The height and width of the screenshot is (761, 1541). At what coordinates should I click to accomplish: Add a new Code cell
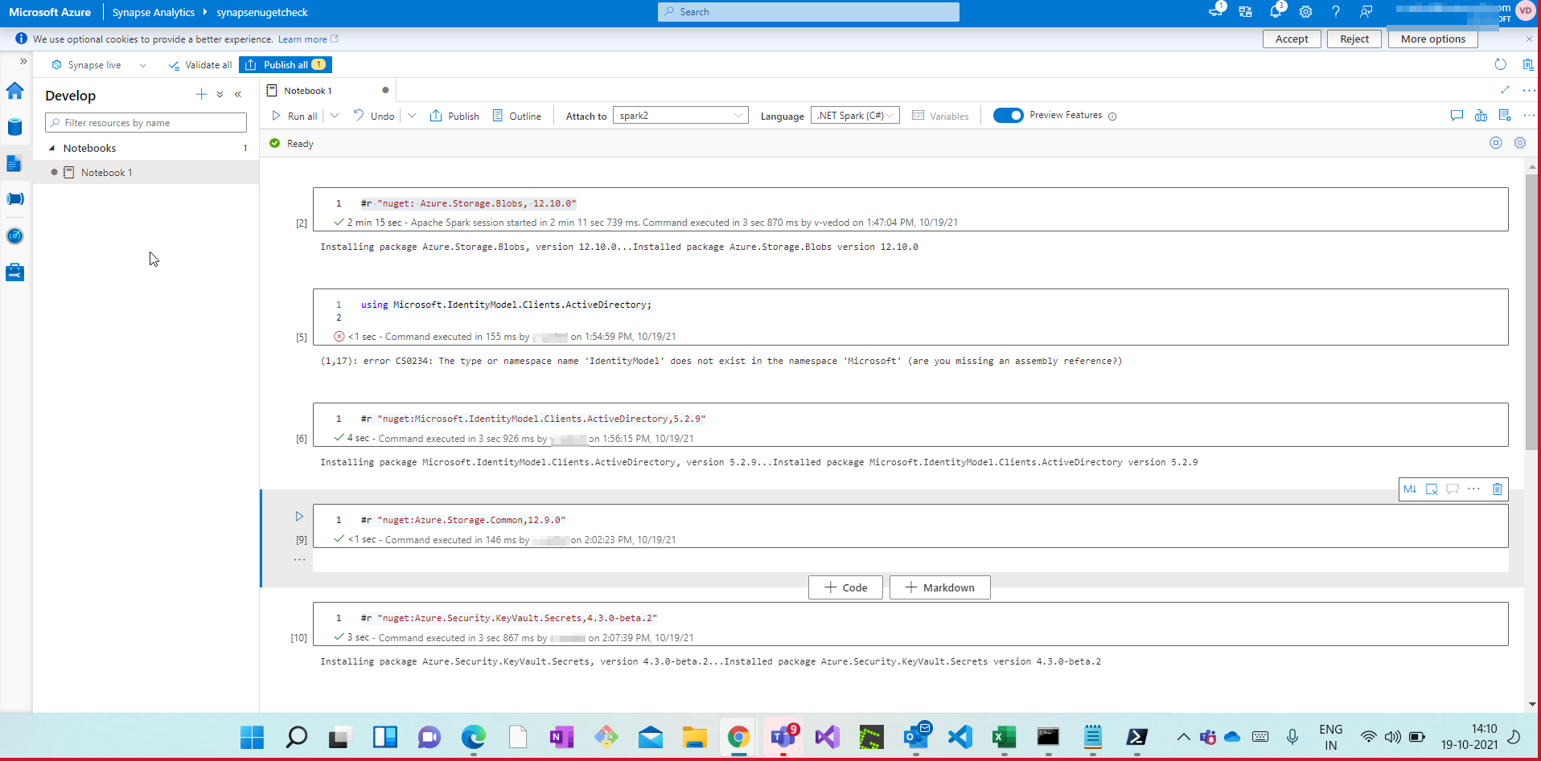[845, 587]
